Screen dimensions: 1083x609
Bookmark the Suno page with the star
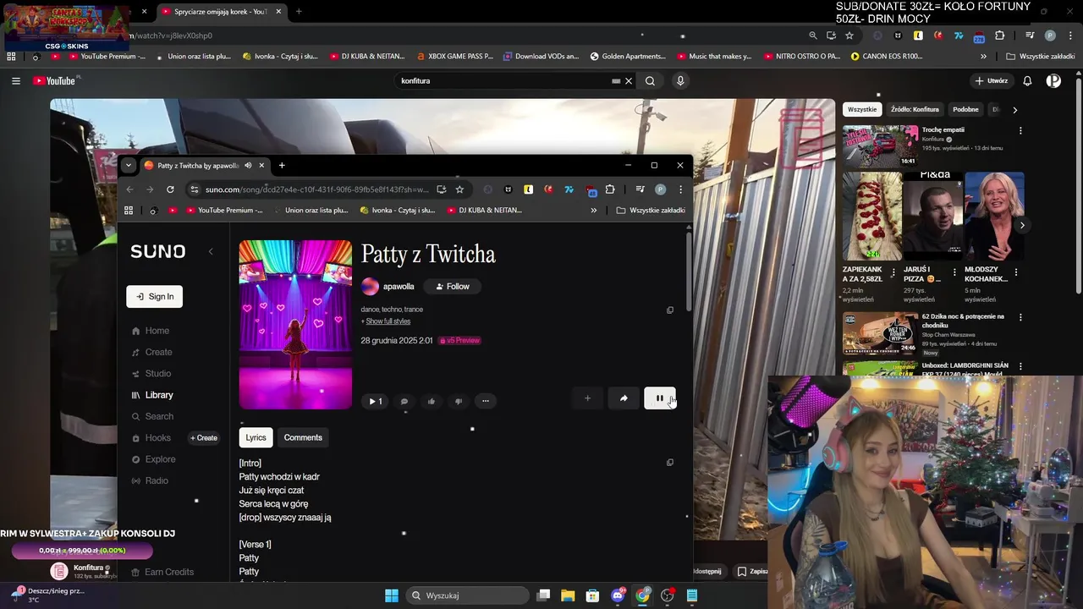(459, 189)
